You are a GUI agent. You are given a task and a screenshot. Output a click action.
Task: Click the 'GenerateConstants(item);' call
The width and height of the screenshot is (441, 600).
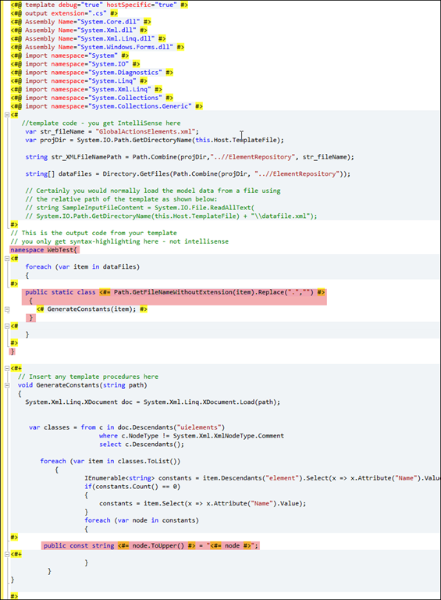point(92,309)
